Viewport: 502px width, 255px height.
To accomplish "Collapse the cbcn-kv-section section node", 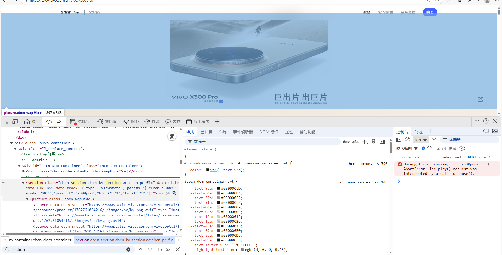I will (23, 183).
